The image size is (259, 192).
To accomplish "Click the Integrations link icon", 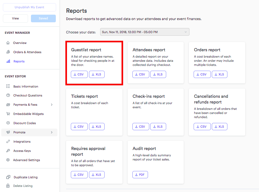I will point(8,141).
